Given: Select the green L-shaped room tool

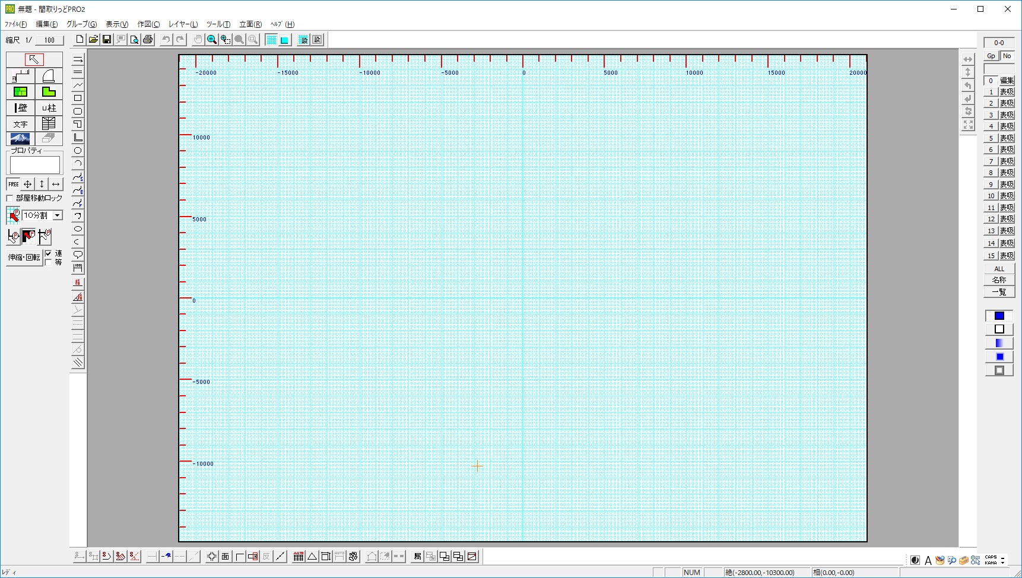Looking at the screenshot, I should click(49, 91).
